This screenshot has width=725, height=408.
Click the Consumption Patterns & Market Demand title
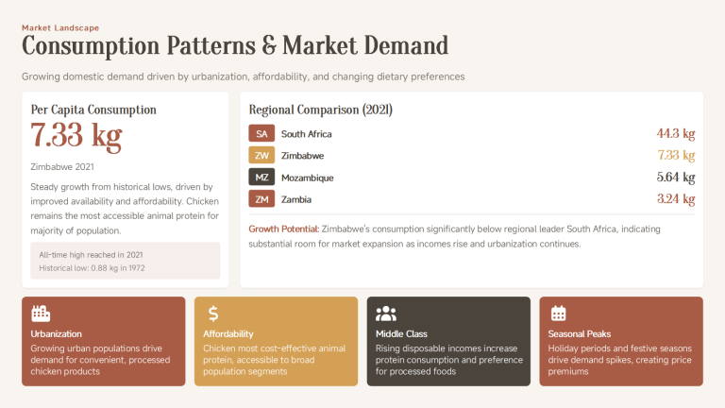[234, 45]
